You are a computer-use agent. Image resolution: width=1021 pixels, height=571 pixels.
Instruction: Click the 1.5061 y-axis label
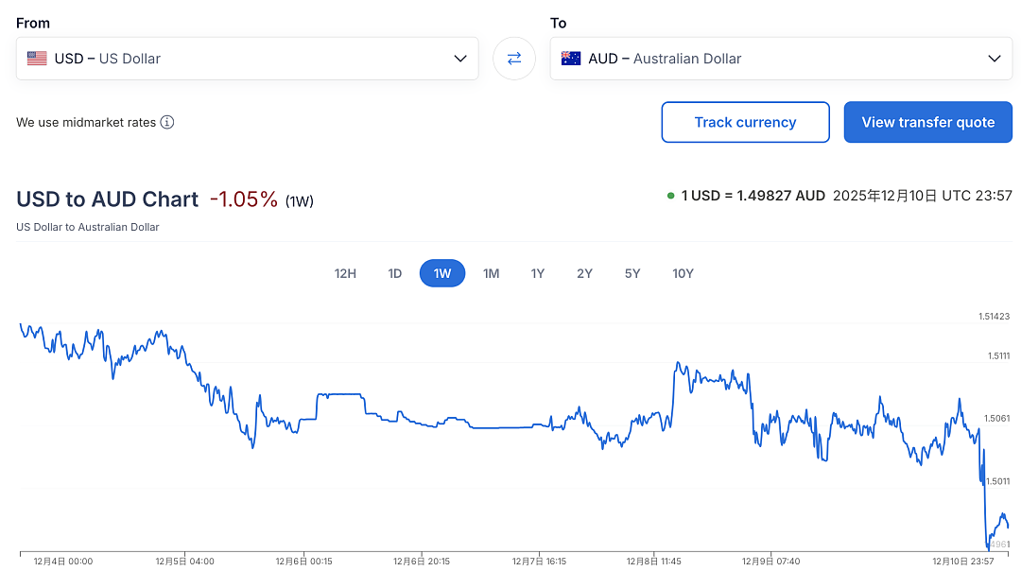996,419
